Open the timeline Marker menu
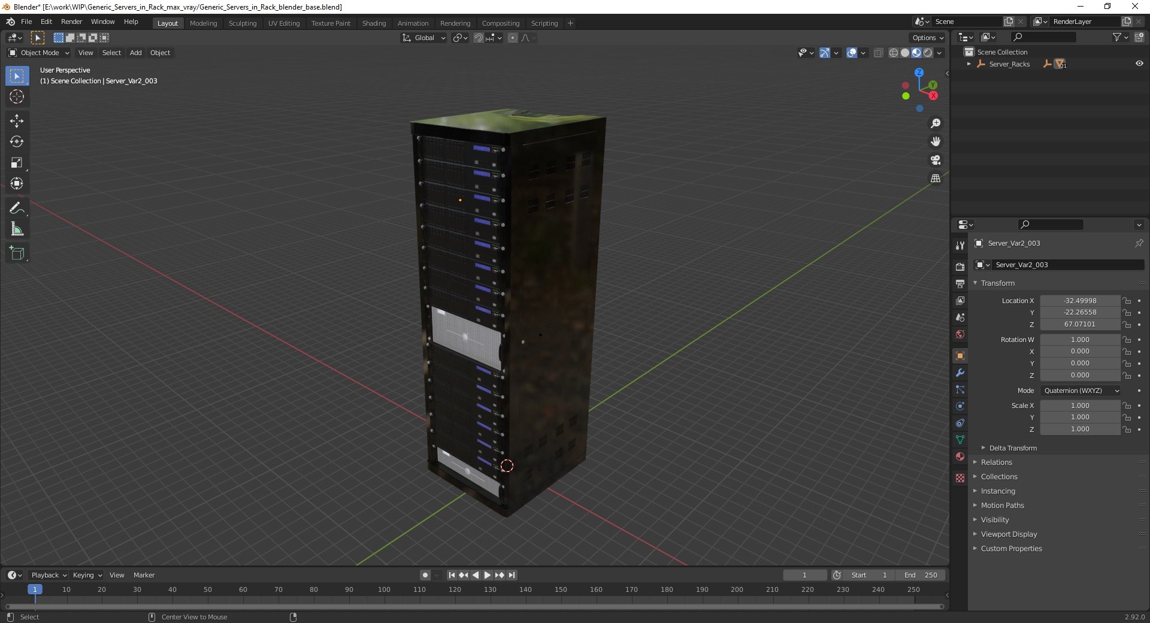This screenshot has height=623, width=1150. pos(144,575)
